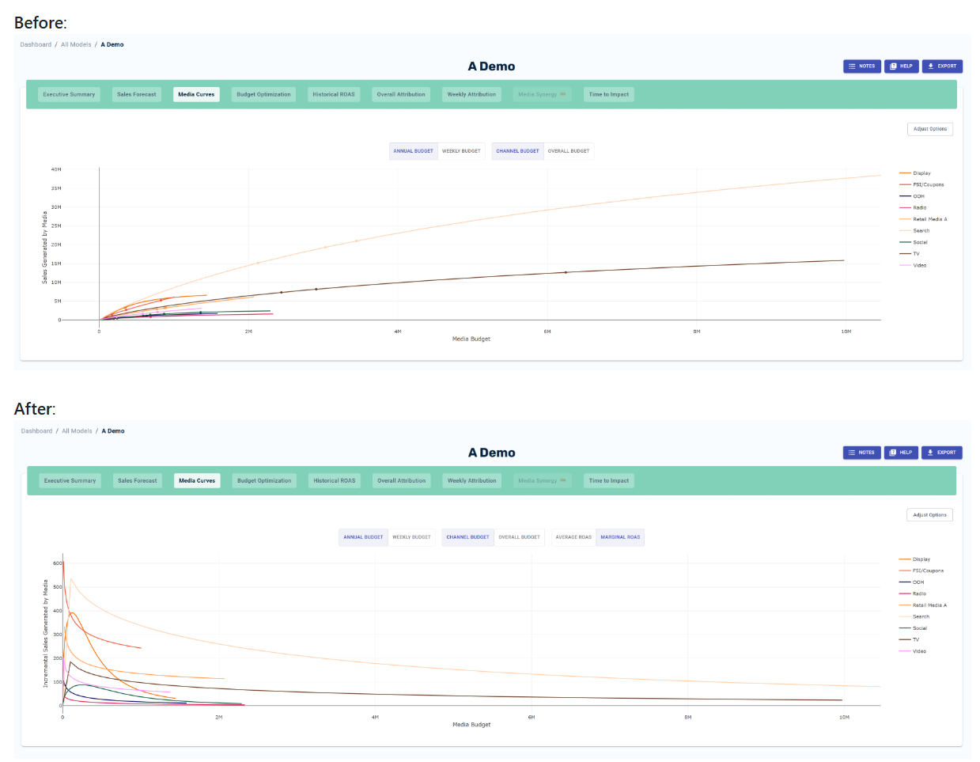980x762 pixels.
Task: Select WEEKLY BUDGET toggle in Before chart
Action: coord(461,151)
